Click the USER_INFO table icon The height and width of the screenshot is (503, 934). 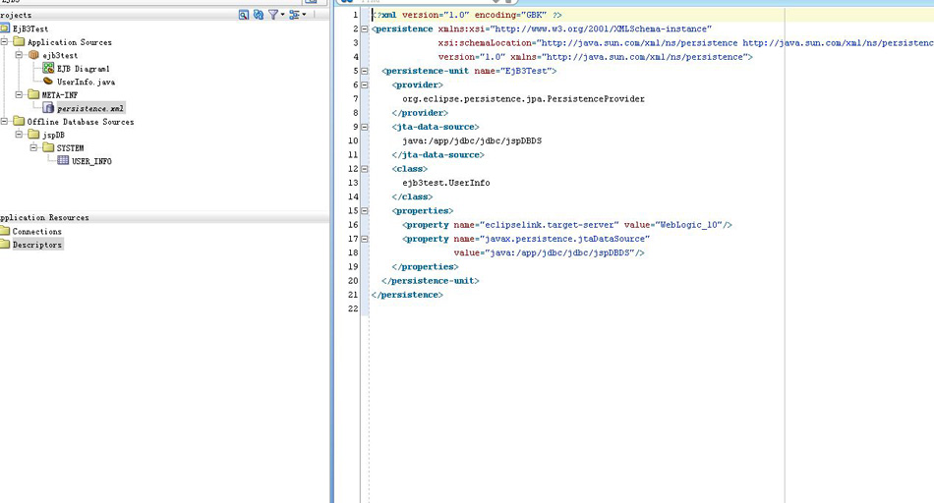63,160
